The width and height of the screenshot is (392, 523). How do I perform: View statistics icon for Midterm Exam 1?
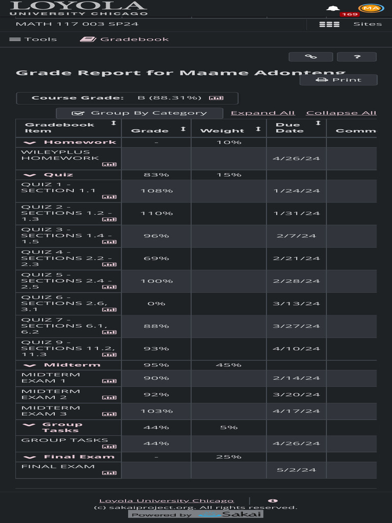(109, 381)
